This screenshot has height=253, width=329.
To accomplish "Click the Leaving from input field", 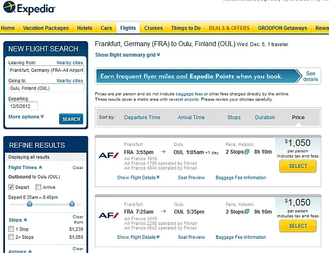I will coord(46,70).
